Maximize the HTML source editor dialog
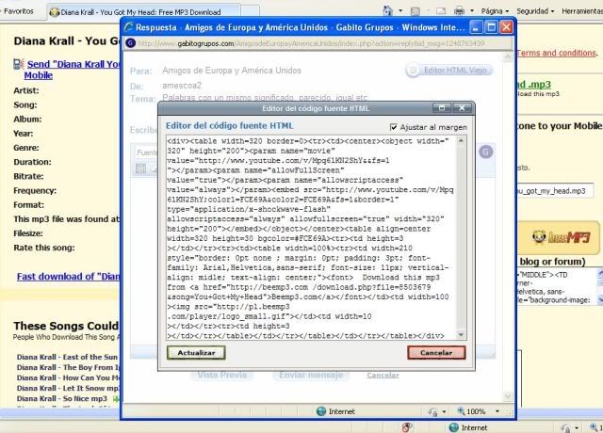The width and height of the screenshot is (603, 433). (448, 108)
